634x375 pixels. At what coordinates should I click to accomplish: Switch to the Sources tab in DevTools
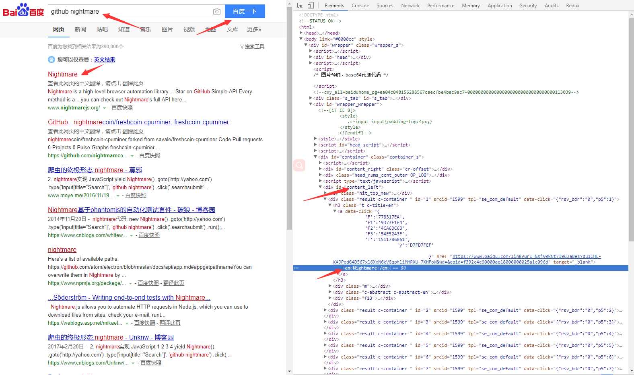point(385,6)
